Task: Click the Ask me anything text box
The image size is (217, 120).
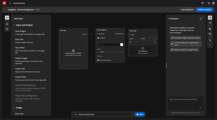Action: [x=186, y=103]
